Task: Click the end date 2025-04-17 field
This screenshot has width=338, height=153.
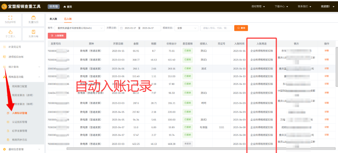Action: pyautogui.click(x=148, y=28)
